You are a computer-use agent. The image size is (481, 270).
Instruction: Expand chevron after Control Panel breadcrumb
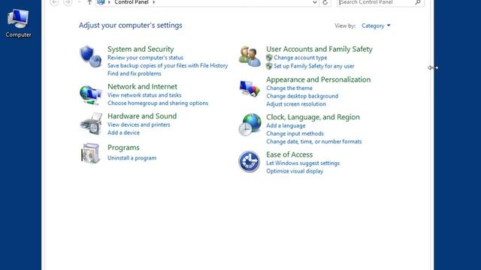[x=153, y=2]
